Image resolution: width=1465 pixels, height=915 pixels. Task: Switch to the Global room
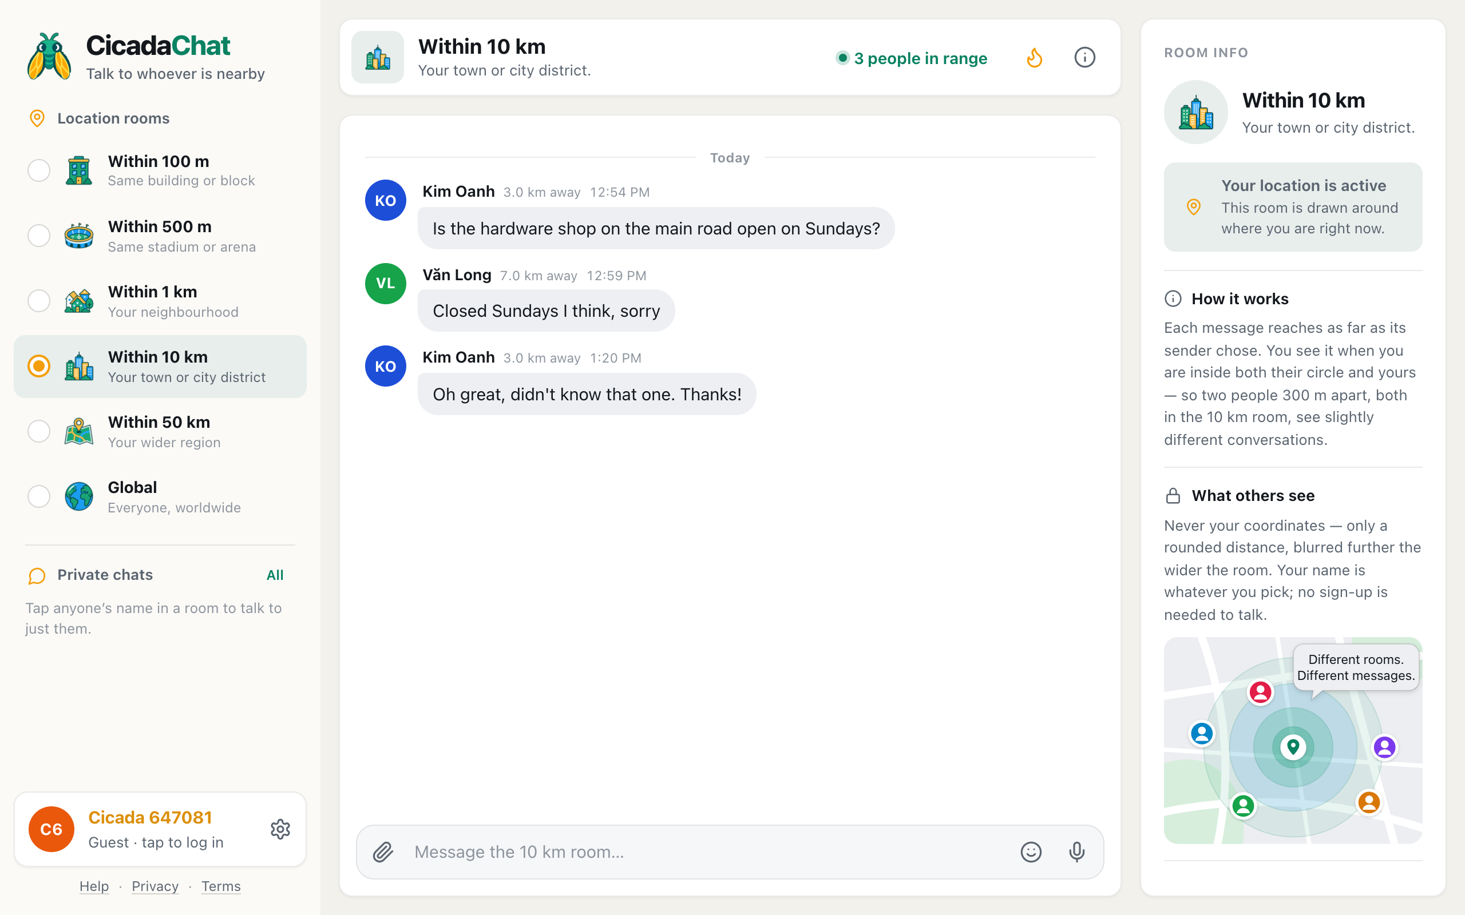[160, 496]
